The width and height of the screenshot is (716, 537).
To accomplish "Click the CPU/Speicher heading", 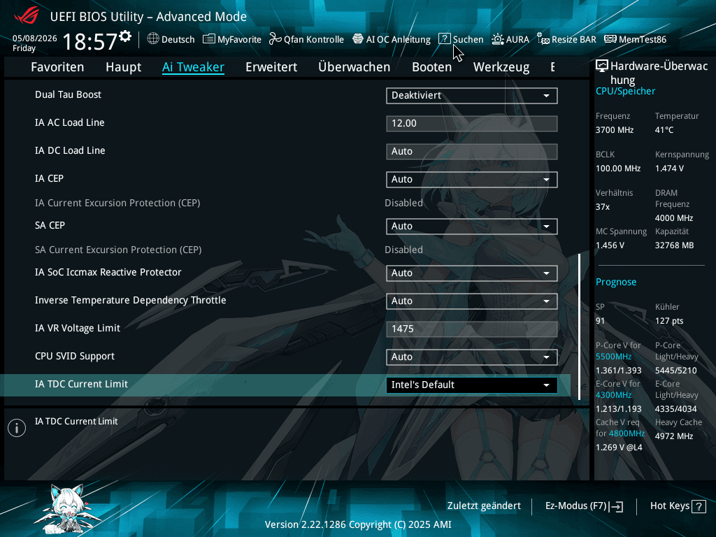I will point(625,92).
